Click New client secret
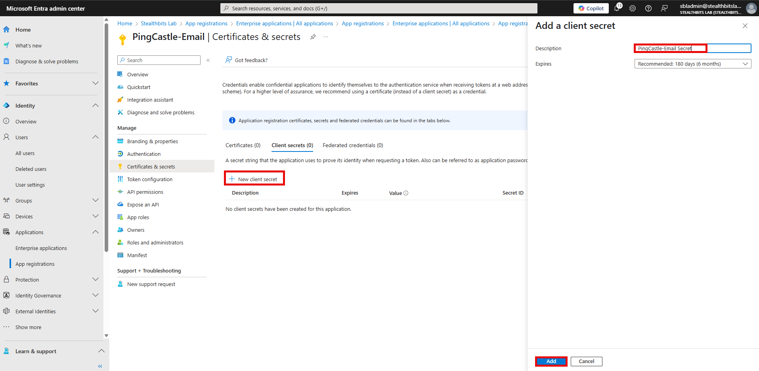The width and height of the screenshot is (759, 371). tap(254, 179)
